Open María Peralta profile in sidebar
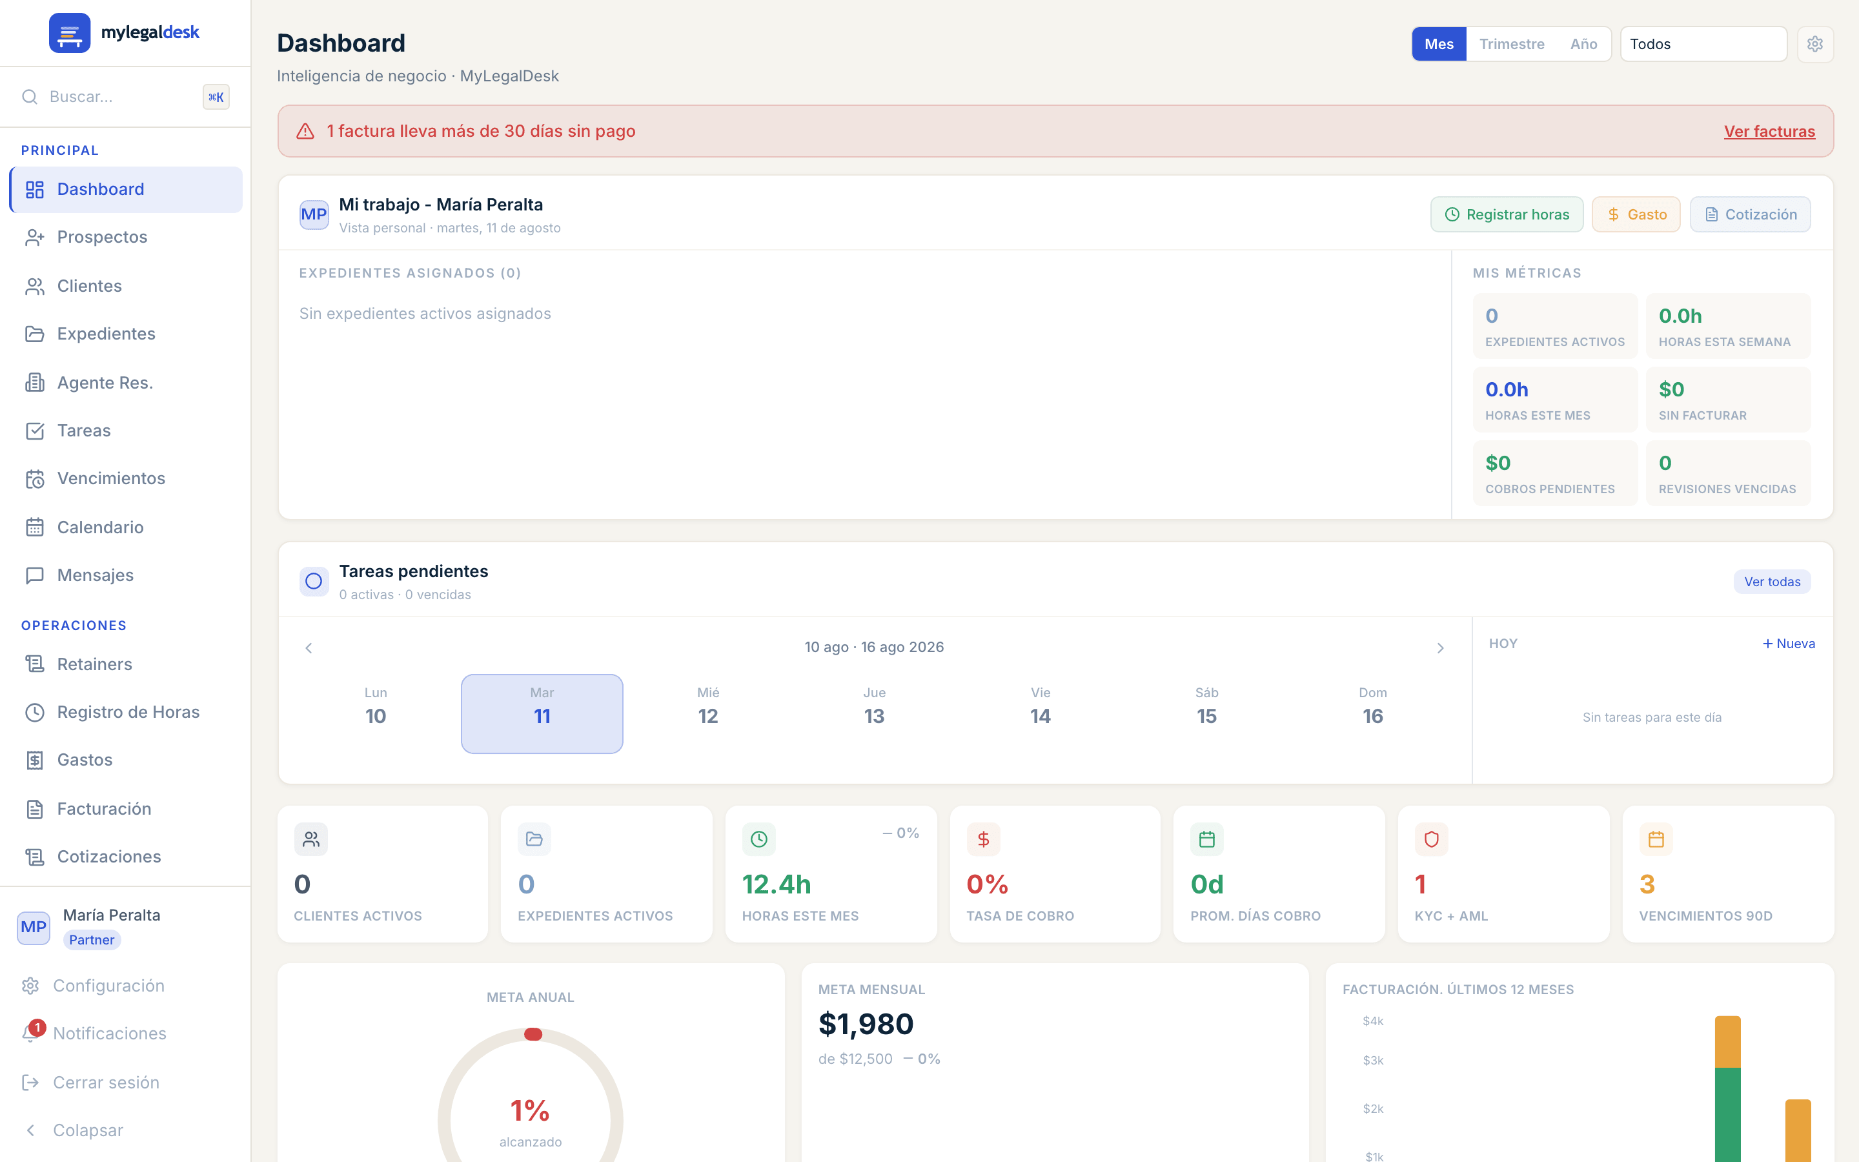The image size is (1859, 1162). (x=125, y=927)
